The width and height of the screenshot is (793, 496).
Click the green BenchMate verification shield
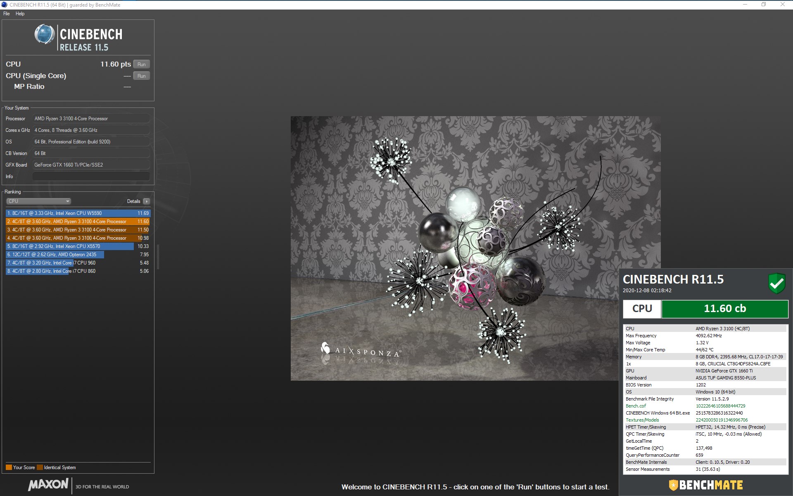click(x=776, y=284)
